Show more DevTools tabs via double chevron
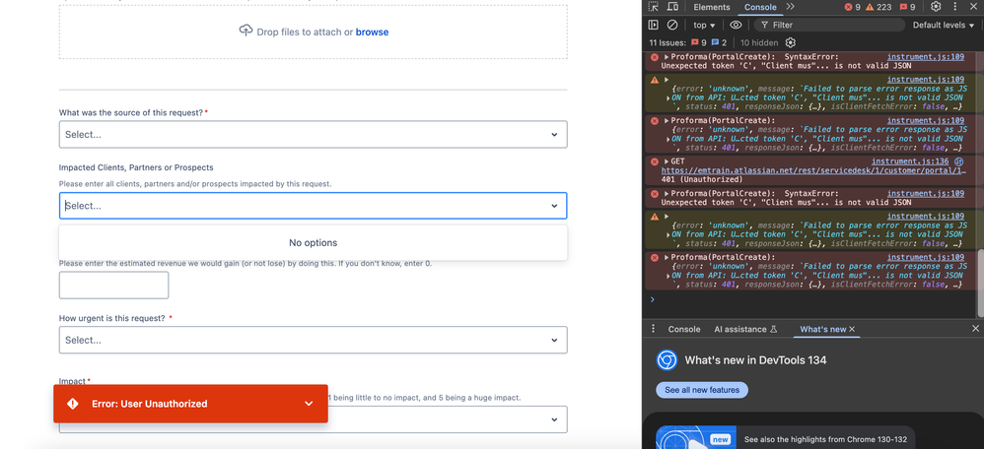Viewport: 984px width, 449px height. point(790,7)
